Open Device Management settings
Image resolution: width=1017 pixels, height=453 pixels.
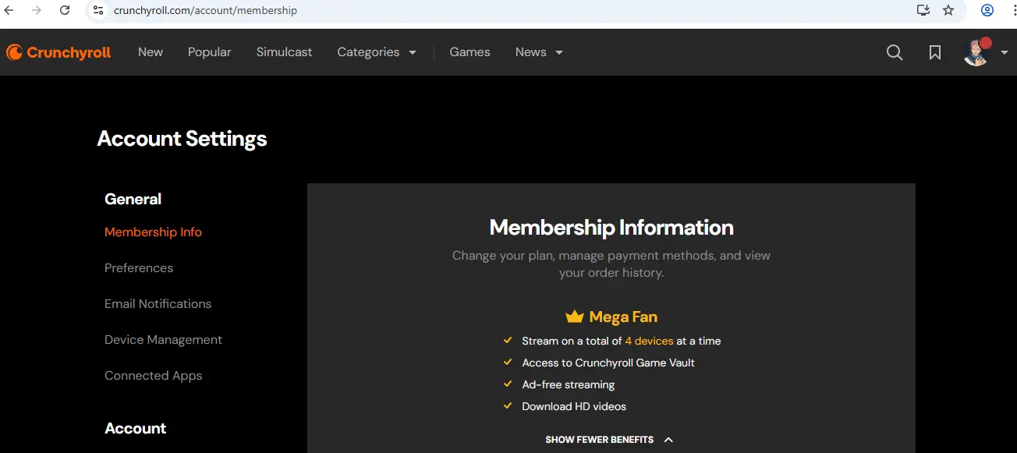tap(163, 340)
